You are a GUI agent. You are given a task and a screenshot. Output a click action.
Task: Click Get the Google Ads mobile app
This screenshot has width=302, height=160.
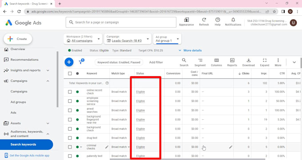(x=29, y=156)
